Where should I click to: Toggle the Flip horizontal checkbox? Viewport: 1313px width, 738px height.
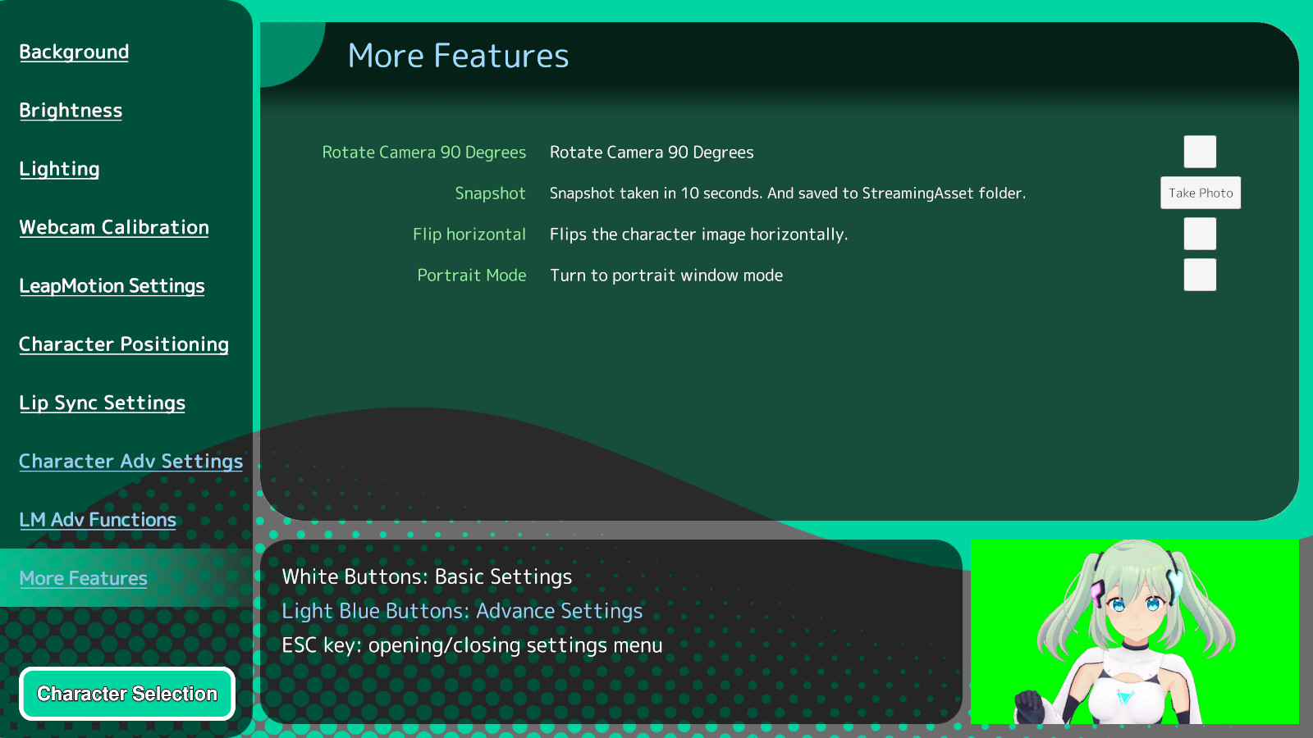pyautogui.click(x=1200, y=234)
